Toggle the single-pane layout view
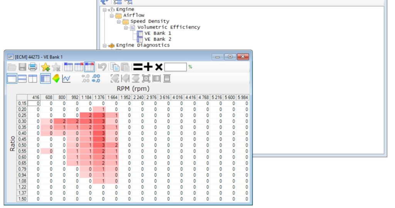395x208 pixels. [x=12, y=78]
